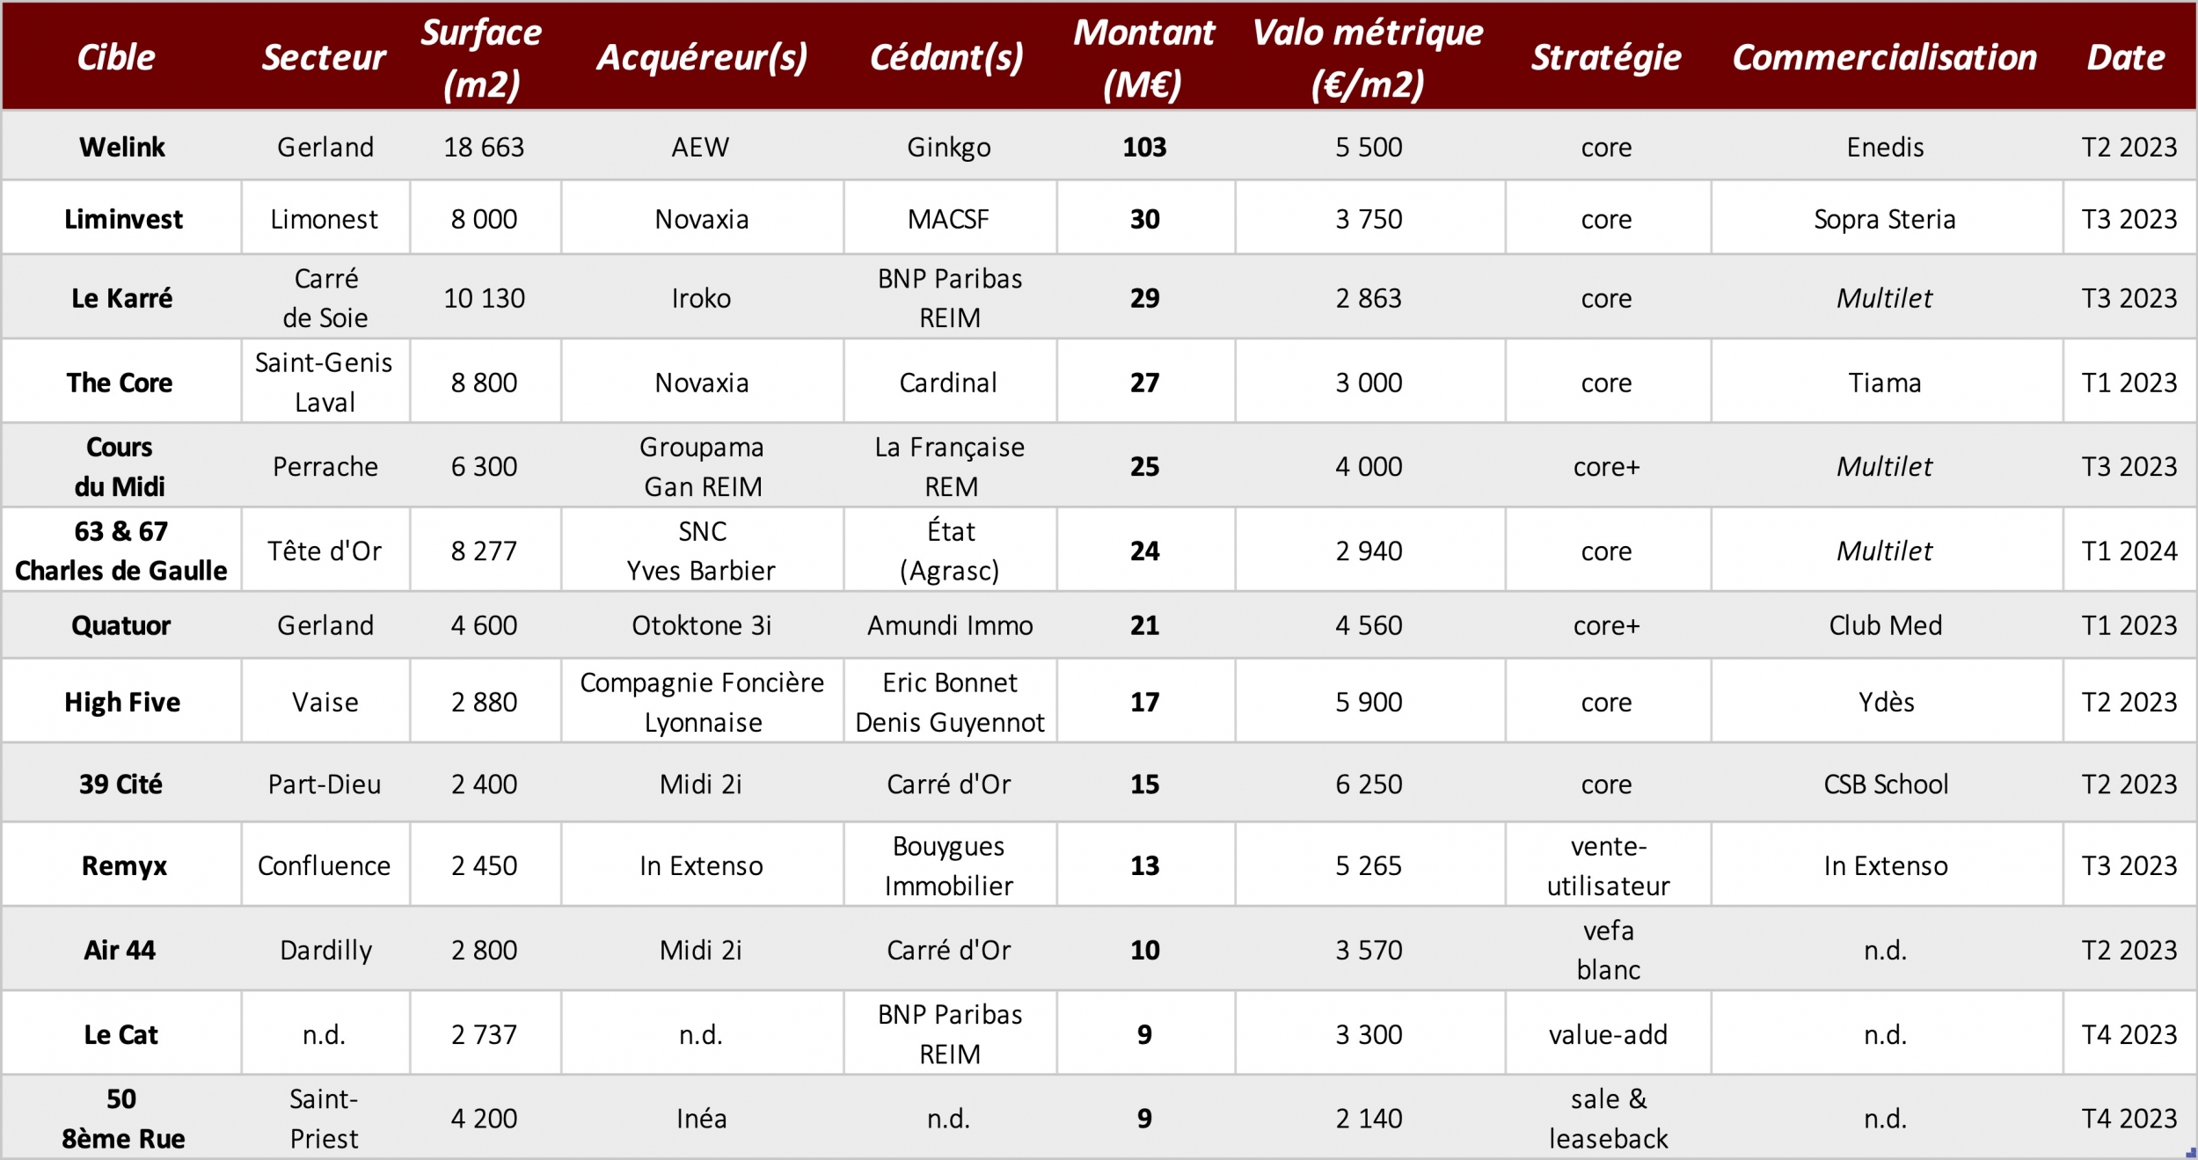
Task: Click the 103 amount cell
Action: (1144, 147)
